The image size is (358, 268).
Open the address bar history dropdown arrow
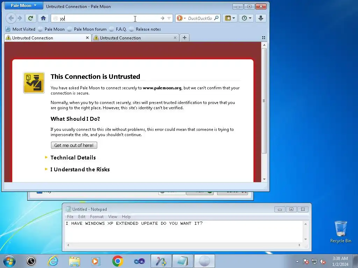coord(169,18)
